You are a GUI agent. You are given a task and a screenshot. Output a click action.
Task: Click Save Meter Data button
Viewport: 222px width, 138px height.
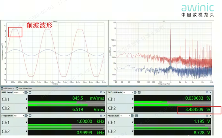click(24, 89)
